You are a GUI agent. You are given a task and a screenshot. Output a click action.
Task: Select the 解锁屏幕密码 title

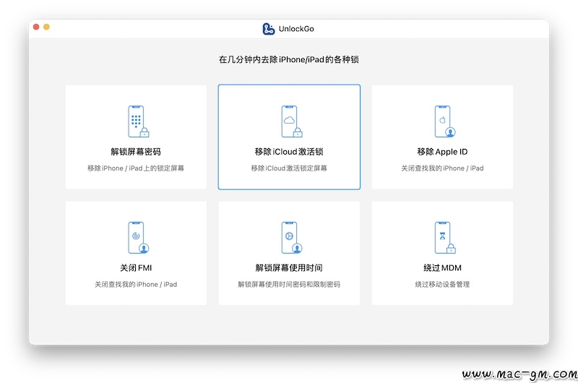click(x=136, y=152)
